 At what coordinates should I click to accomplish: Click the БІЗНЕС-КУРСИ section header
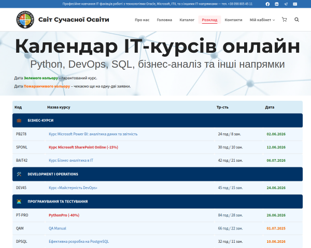[x=158, y=120]
